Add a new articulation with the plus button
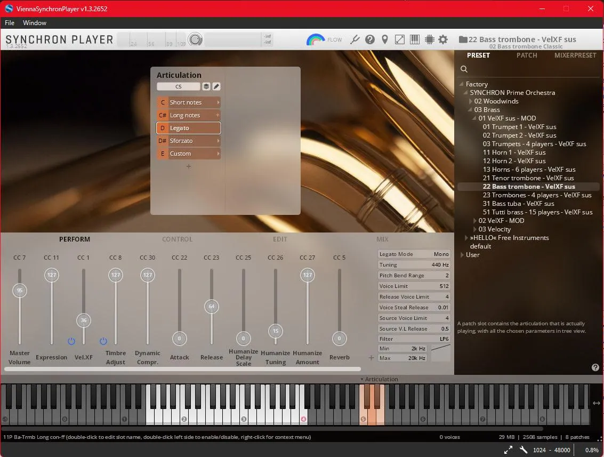Viewport: 604px width, 457px height. point(188,166)
